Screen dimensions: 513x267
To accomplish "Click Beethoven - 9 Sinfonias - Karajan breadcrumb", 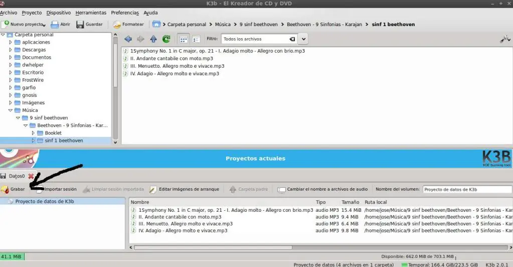I will click(324, 24).
